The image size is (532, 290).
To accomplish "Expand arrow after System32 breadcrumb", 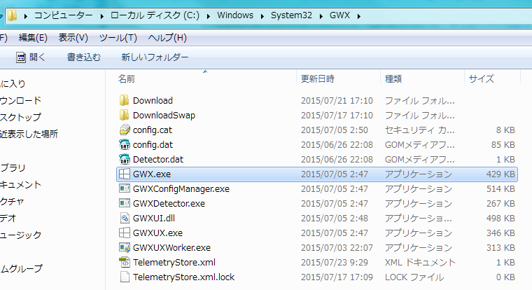I will point(321,16).
